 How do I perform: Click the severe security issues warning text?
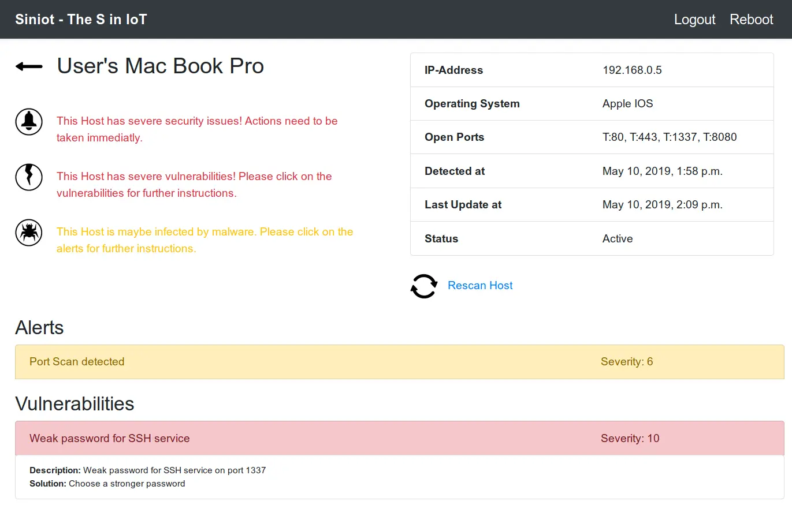[x=197, y=129]
